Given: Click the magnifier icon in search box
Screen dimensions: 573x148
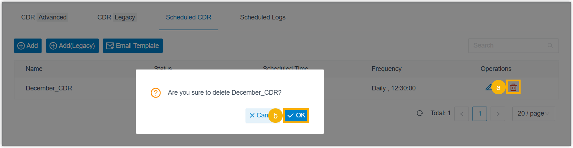Looking at the screenshot, I should [x=550, y=46].
